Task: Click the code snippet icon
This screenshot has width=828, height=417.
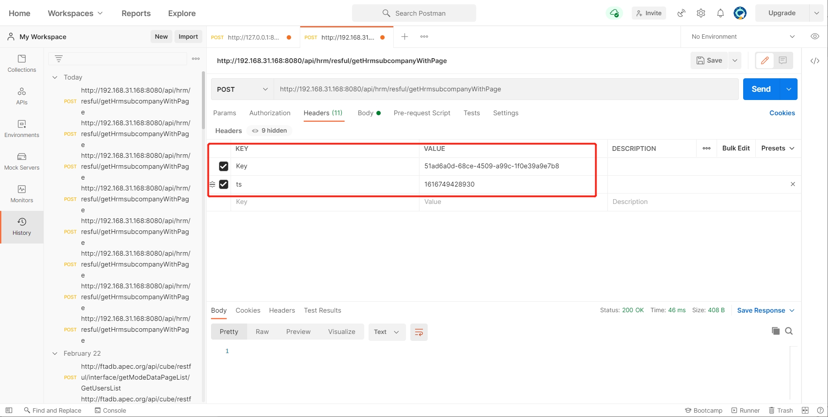Action: click(815, 61)
